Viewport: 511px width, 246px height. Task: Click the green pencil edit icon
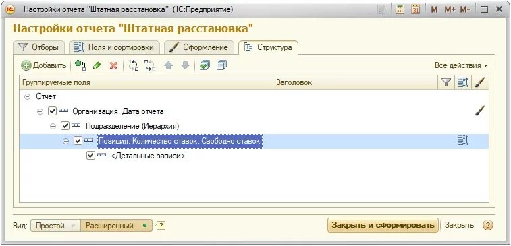97,66
